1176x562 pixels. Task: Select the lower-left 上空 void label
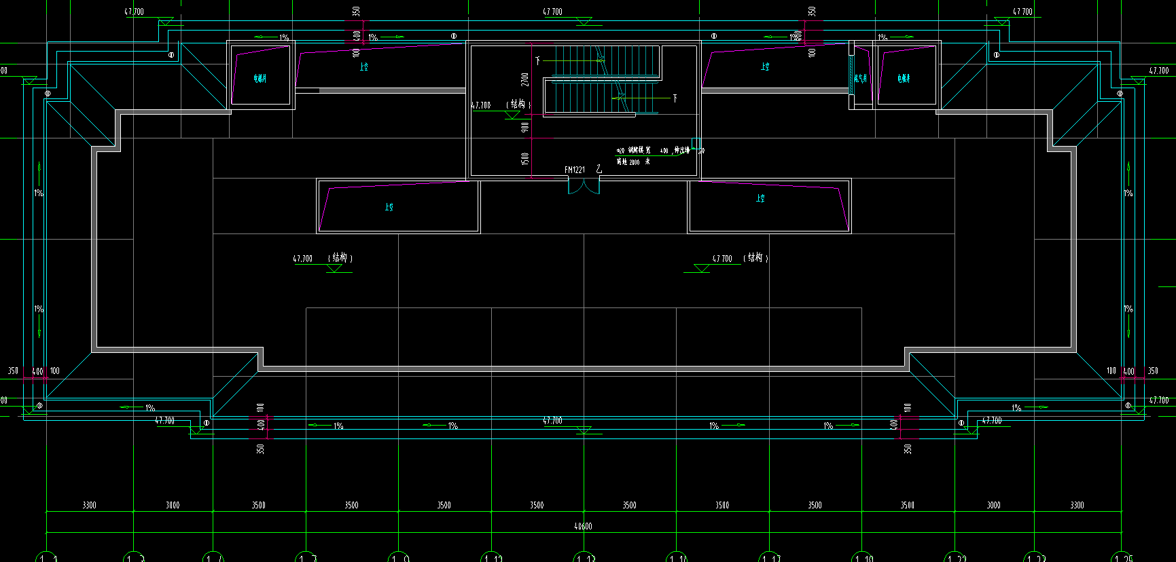[x=389, y=207]
